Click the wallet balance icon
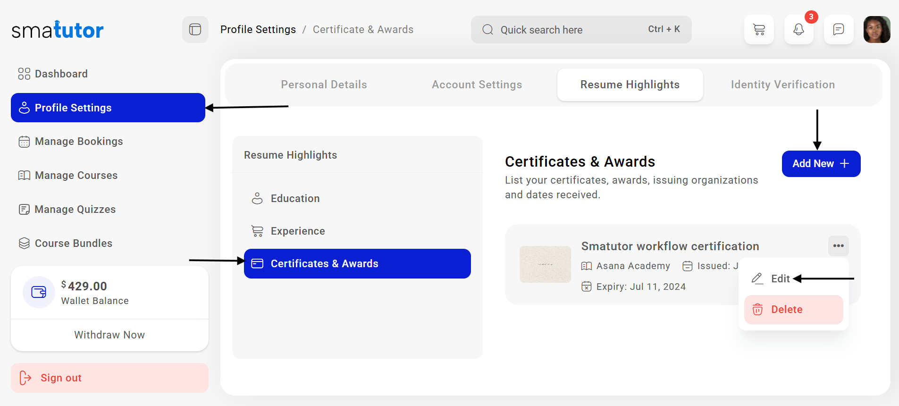This screenshot has width=899, height=406. [x=39, y=292]
